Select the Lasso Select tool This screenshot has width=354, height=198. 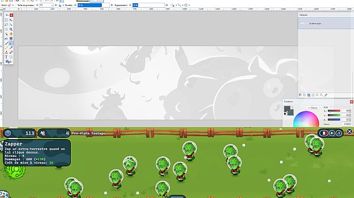pyautogui.click(x=6, y=24)
